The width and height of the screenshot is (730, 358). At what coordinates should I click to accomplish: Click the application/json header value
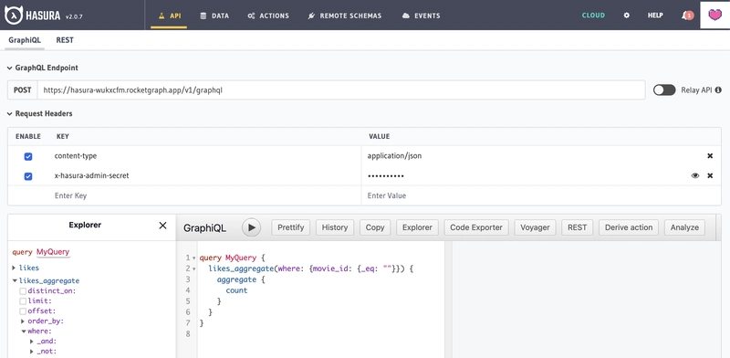click(394, 156)
